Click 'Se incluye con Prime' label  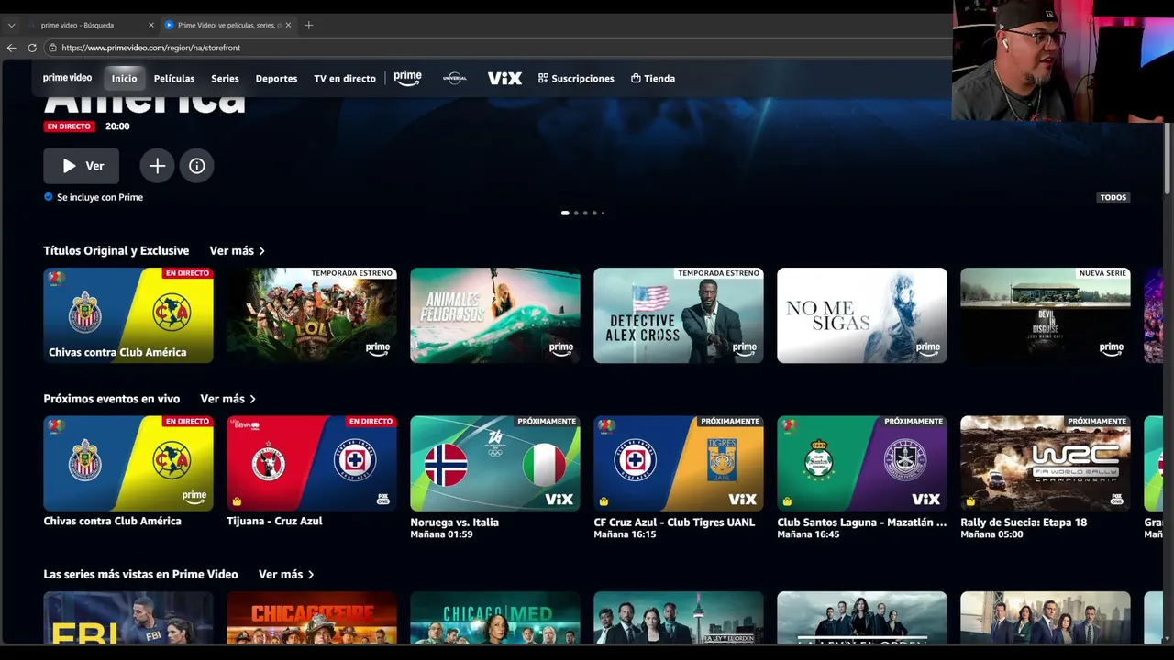100,197
